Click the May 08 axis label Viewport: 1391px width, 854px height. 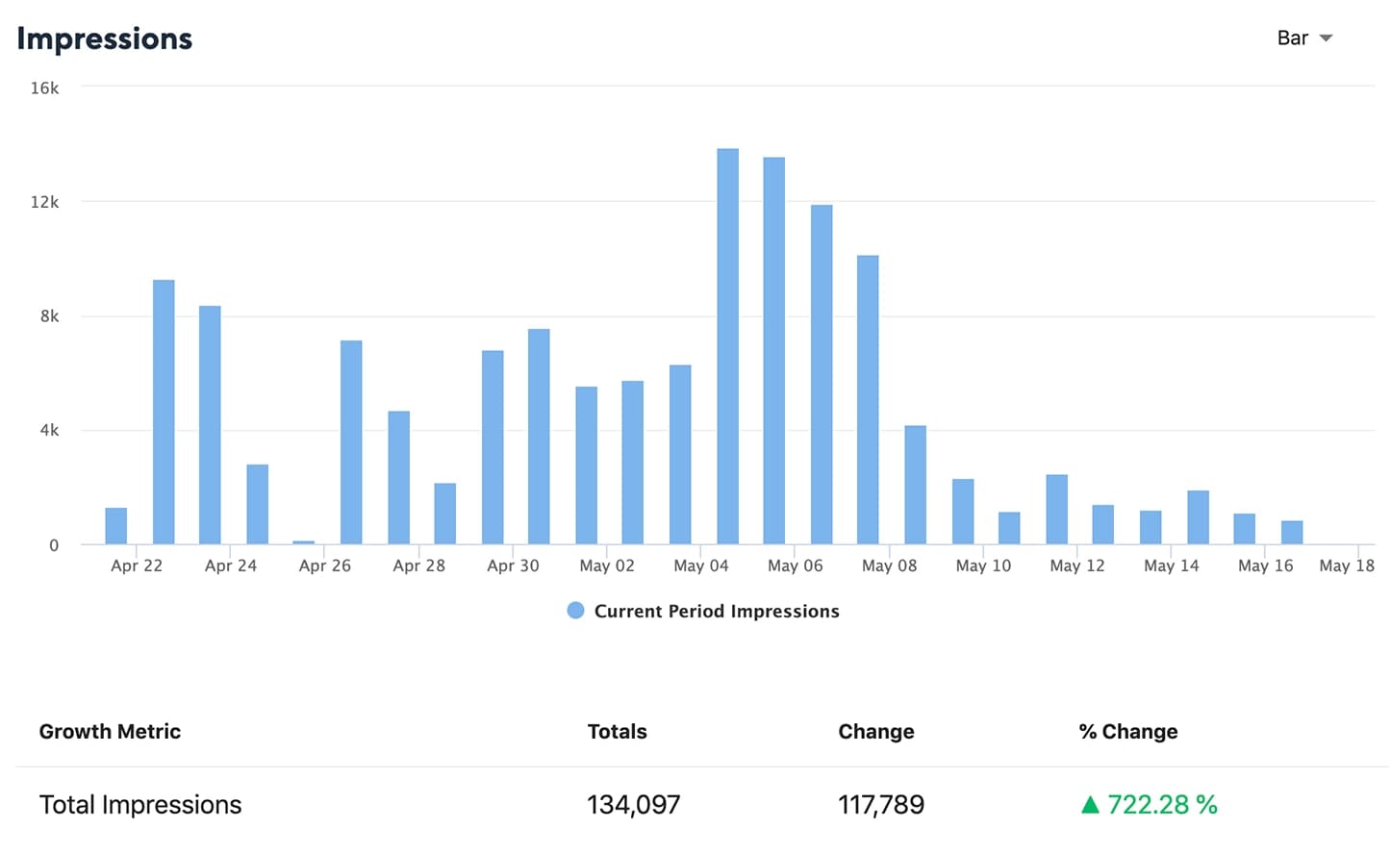pos(890,565)
